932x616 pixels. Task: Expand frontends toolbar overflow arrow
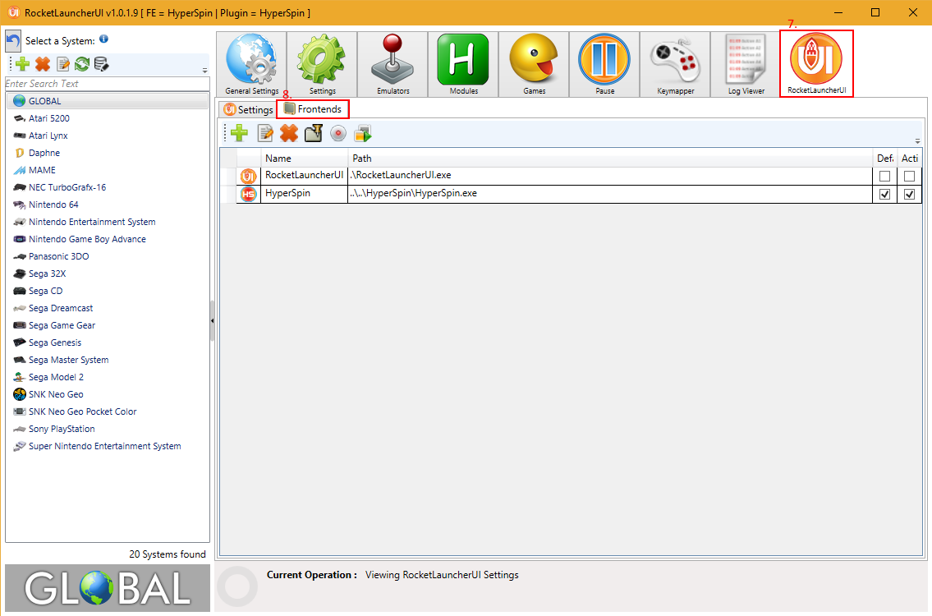pyautogui.click(x=917, y=141)
